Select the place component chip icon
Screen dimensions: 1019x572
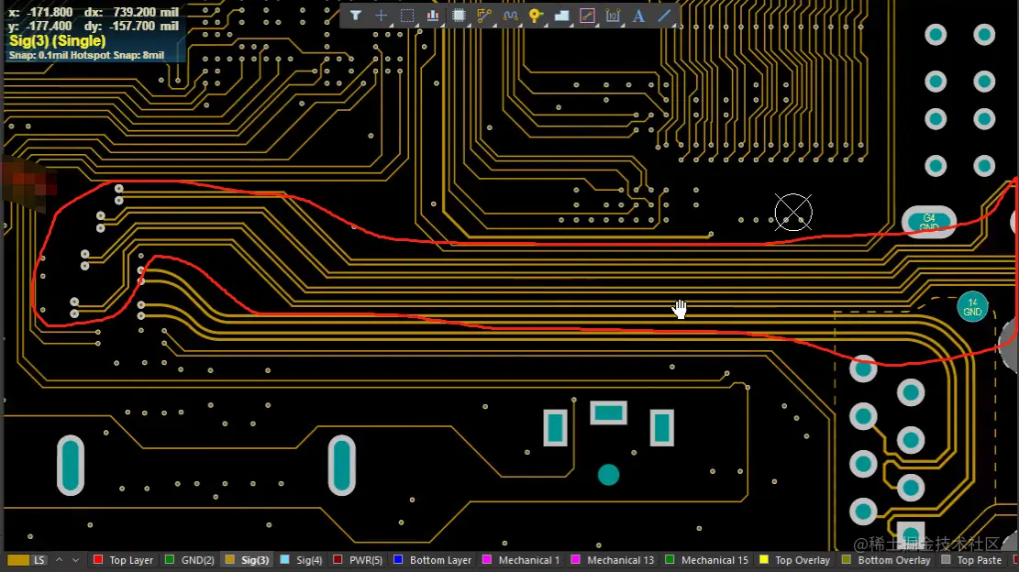click(459, 16)
